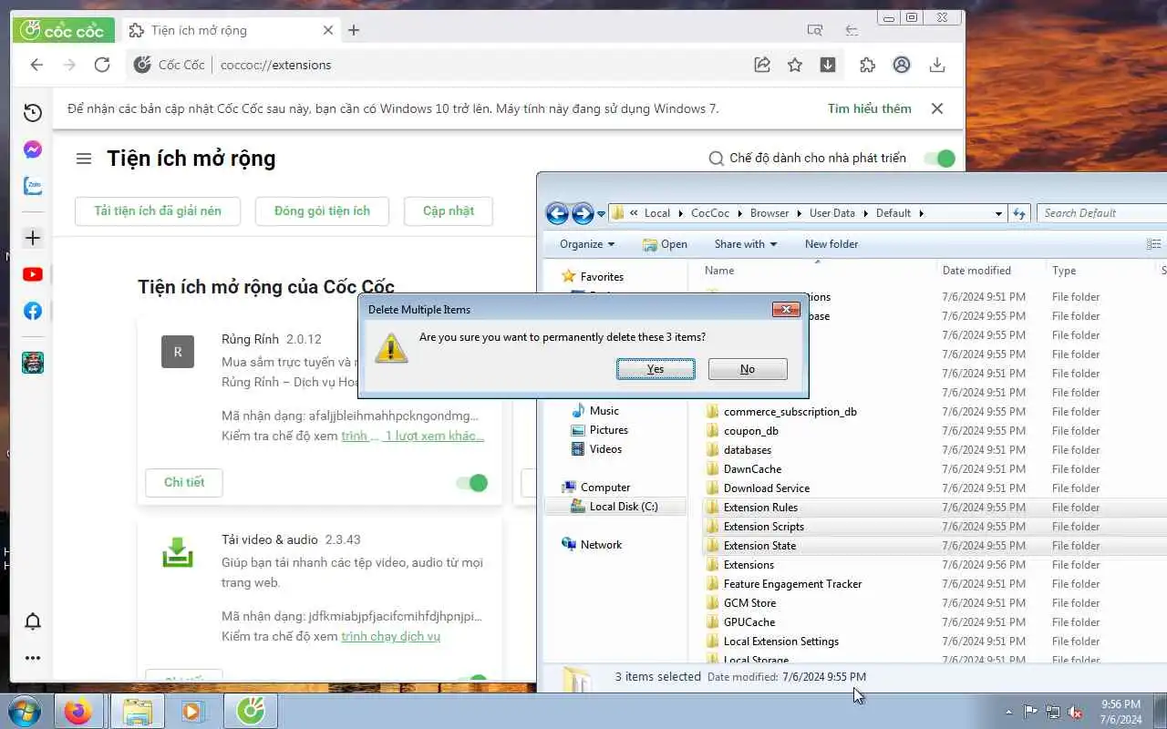Confirm deletion with the Yes button
This screenshot has height=729, width=1167.
[x=656, y=369]
